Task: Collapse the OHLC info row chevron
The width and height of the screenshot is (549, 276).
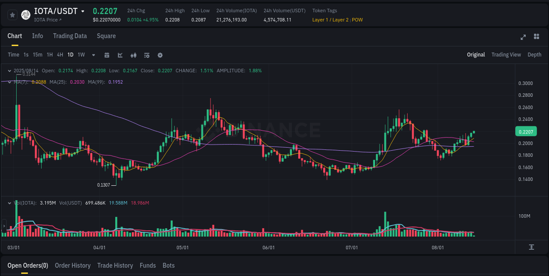Action: [9, 71]
